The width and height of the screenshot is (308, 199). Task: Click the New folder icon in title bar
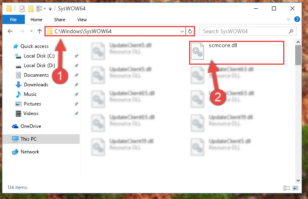(x=31, y=9)
